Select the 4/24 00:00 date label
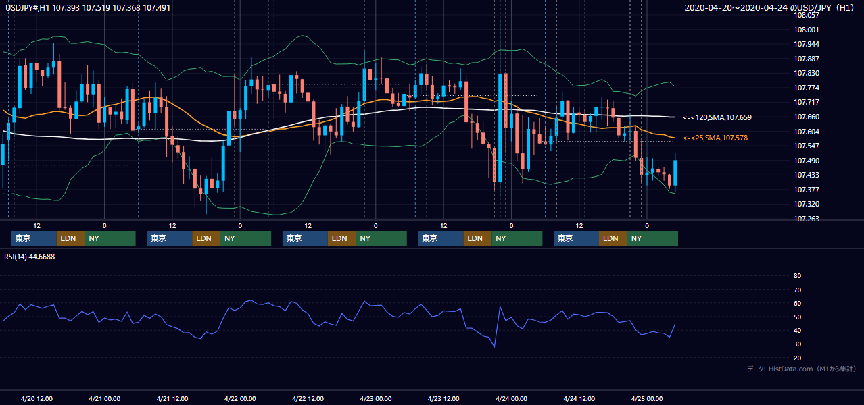This screenshot has height=405, width=864. [x=511, y=398]
